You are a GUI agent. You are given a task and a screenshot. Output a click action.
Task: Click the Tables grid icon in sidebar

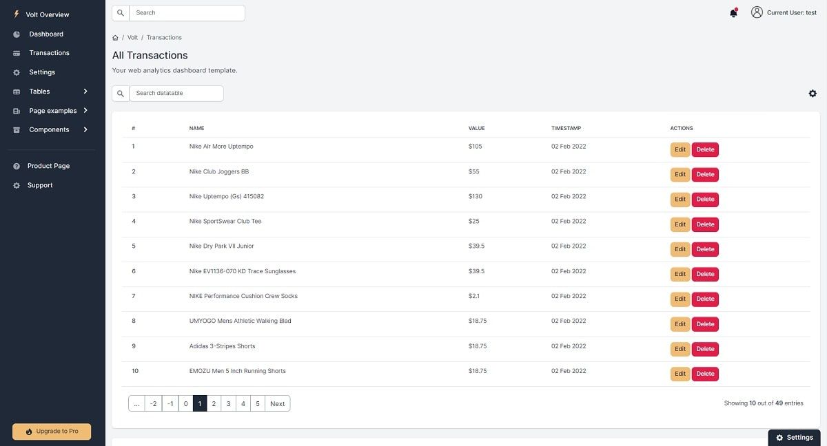(17, 92)
